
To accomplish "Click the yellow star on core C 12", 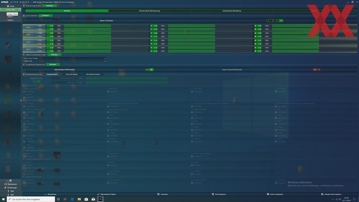I will 255,37.
